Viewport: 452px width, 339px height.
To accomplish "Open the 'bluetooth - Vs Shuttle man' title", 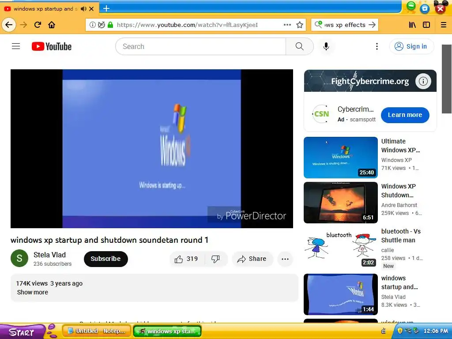I will [401, 236].
